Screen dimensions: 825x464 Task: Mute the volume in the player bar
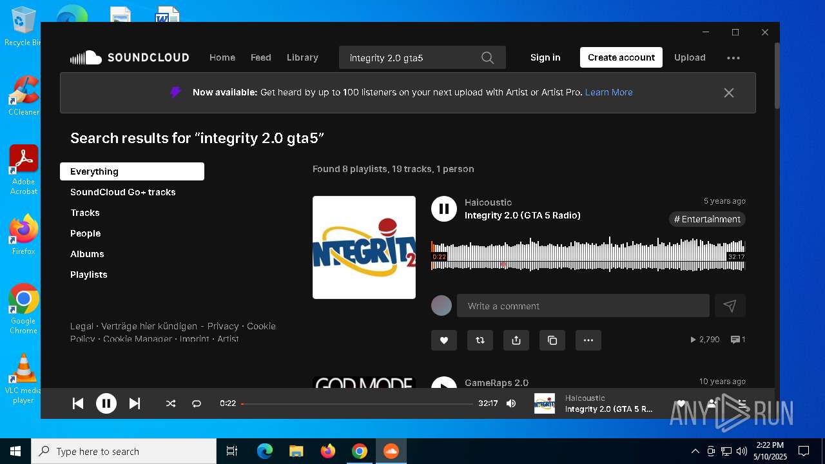coord(511,403)
